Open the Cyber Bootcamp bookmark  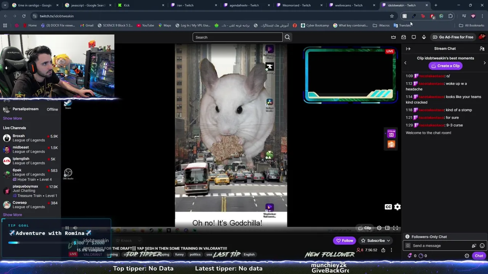click(x=315, y=25)
